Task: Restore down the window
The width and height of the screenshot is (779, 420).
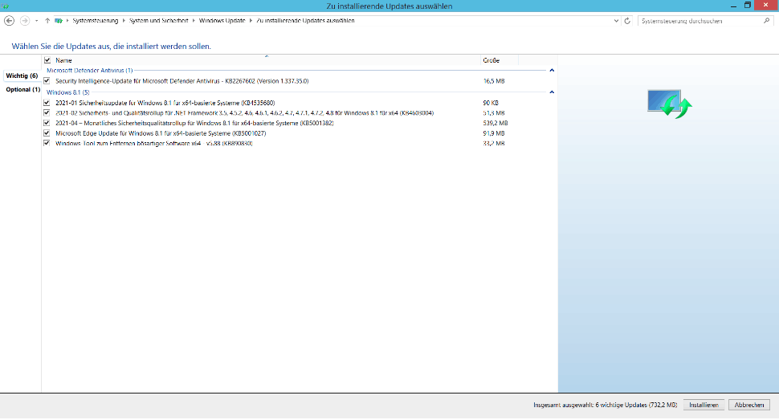Action: click(747, 6)
